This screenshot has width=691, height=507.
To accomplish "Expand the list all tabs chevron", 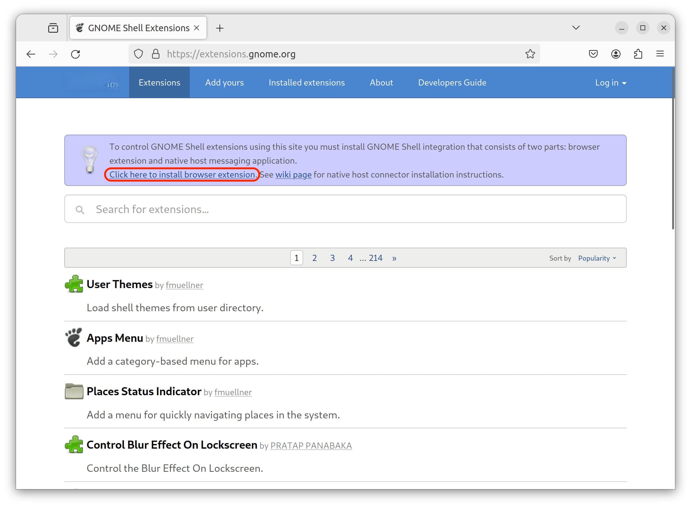I will [x=576, y=28].
